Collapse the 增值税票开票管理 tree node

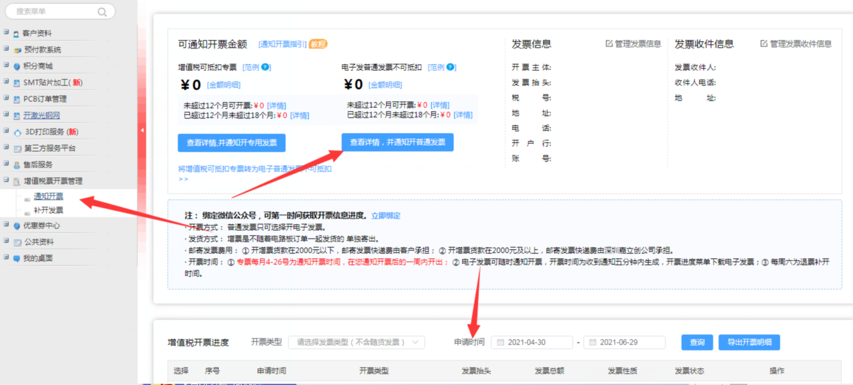tap(6, 181)
